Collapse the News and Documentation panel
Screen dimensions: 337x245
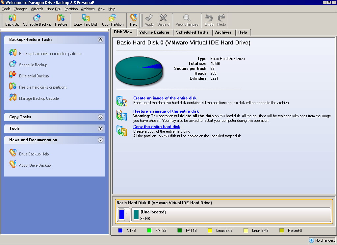[x=100, y=140]
